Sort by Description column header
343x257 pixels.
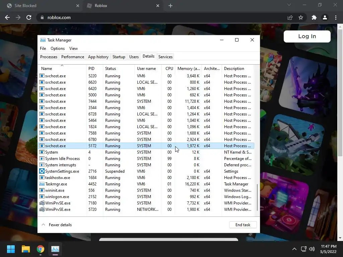click(238, 68)
